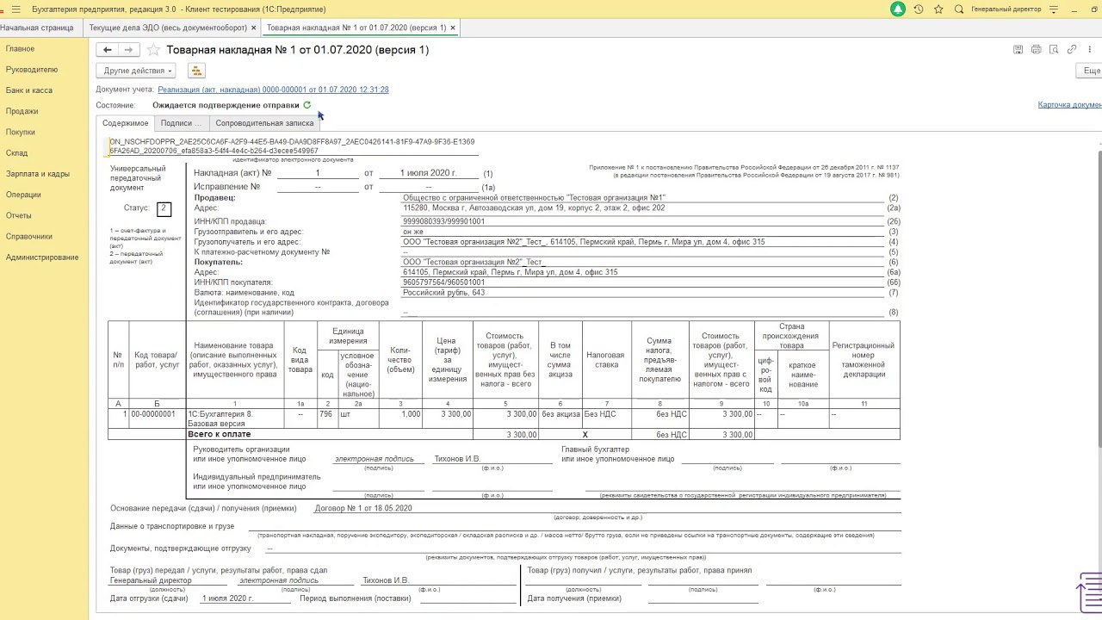
Task: Open Продажи section
Action: click(22, 111)
